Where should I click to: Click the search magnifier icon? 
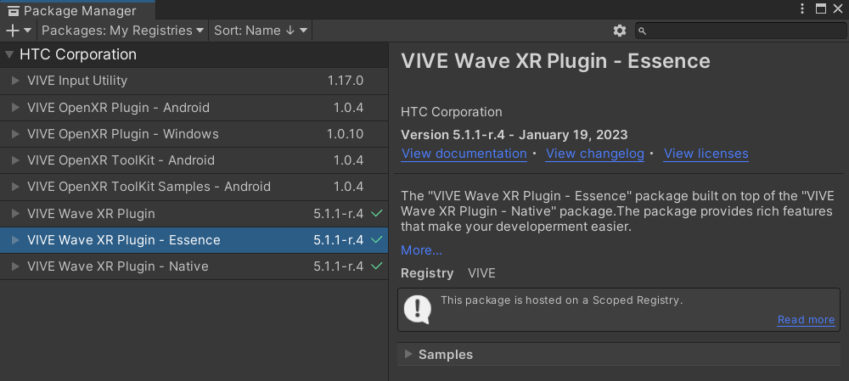click(x=642, y=31)
